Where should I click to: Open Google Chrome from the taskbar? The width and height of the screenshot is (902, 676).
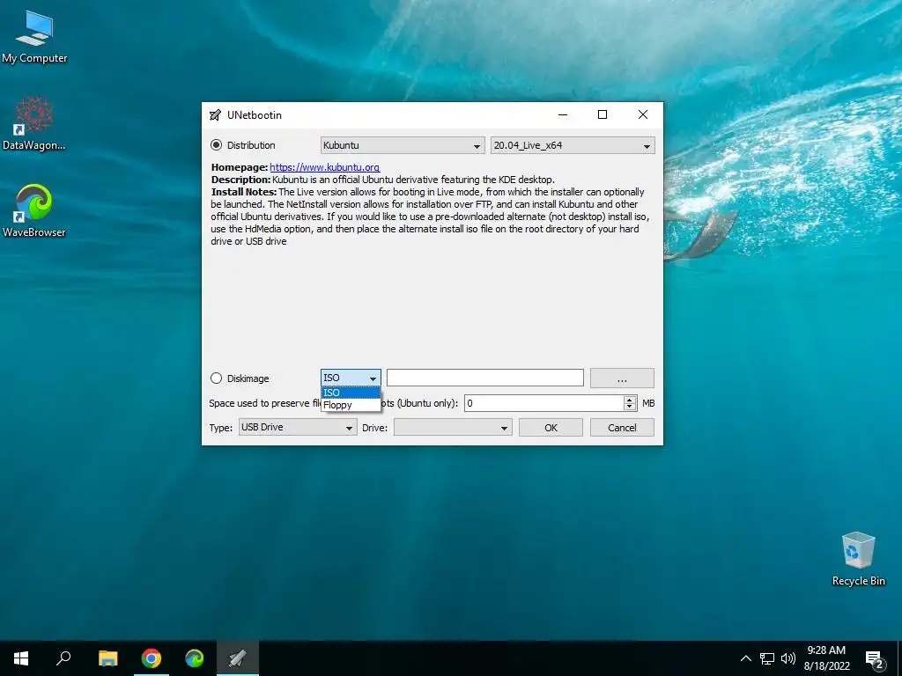(x=152, y=658)
